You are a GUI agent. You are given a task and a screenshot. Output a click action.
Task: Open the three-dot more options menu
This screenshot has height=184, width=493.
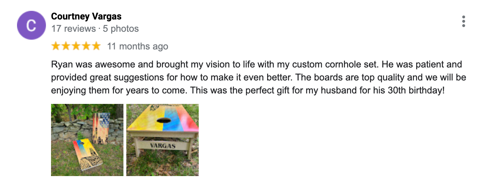pyautogui.click(x=463, y=22)
